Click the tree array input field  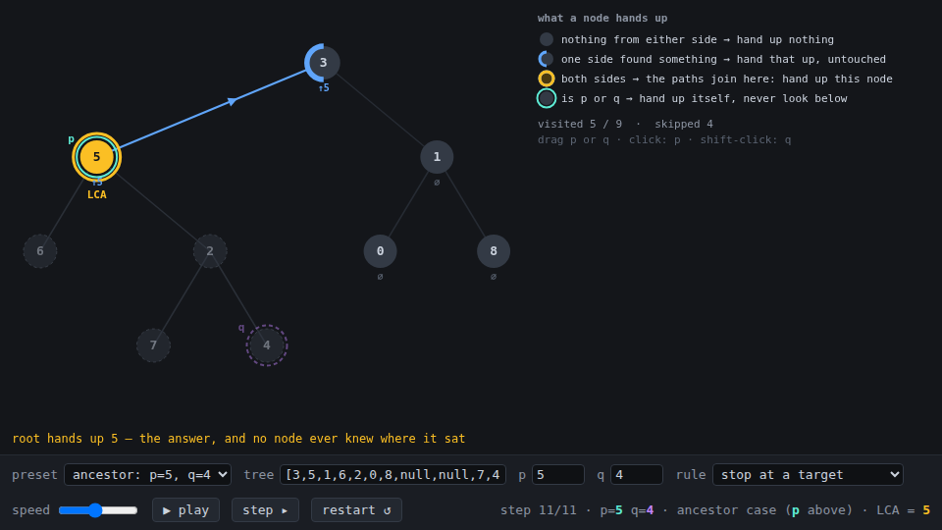point(392,475)
